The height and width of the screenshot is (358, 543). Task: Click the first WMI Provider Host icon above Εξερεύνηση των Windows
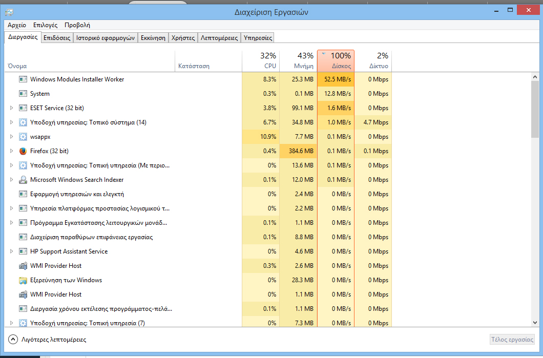pyautogui.click(x=23, y=266)
